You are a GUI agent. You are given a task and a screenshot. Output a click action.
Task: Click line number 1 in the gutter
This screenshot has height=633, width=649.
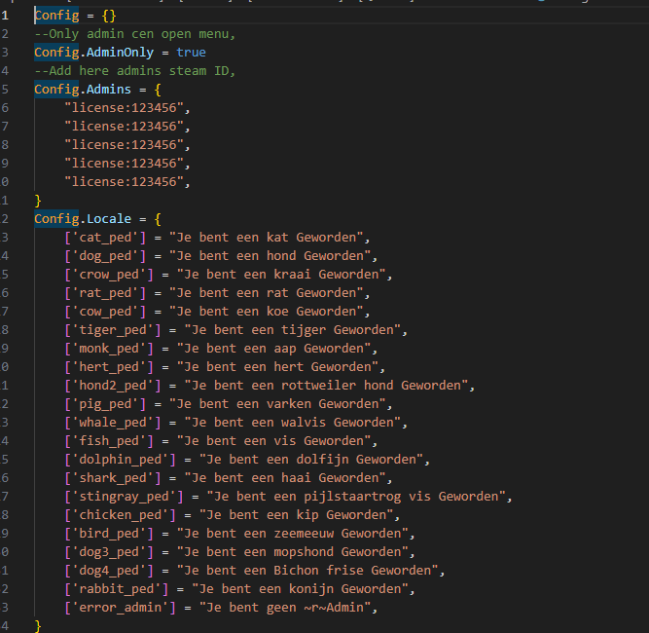click(5, 16)
